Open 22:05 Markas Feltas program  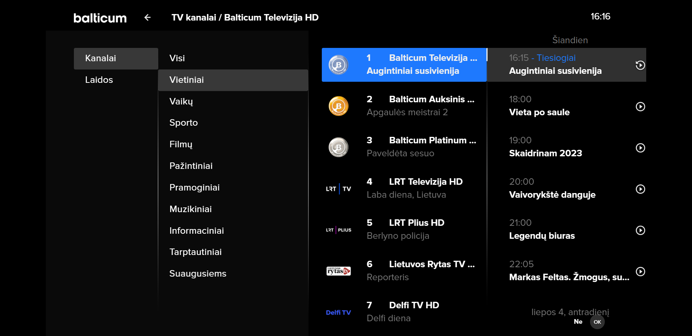567,271
